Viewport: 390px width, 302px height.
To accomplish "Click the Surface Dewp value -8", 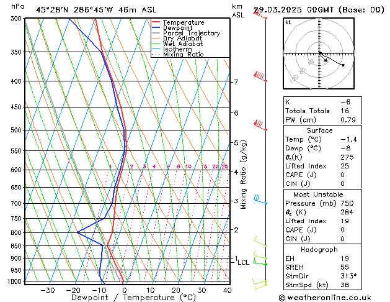I will coord(345,149).
